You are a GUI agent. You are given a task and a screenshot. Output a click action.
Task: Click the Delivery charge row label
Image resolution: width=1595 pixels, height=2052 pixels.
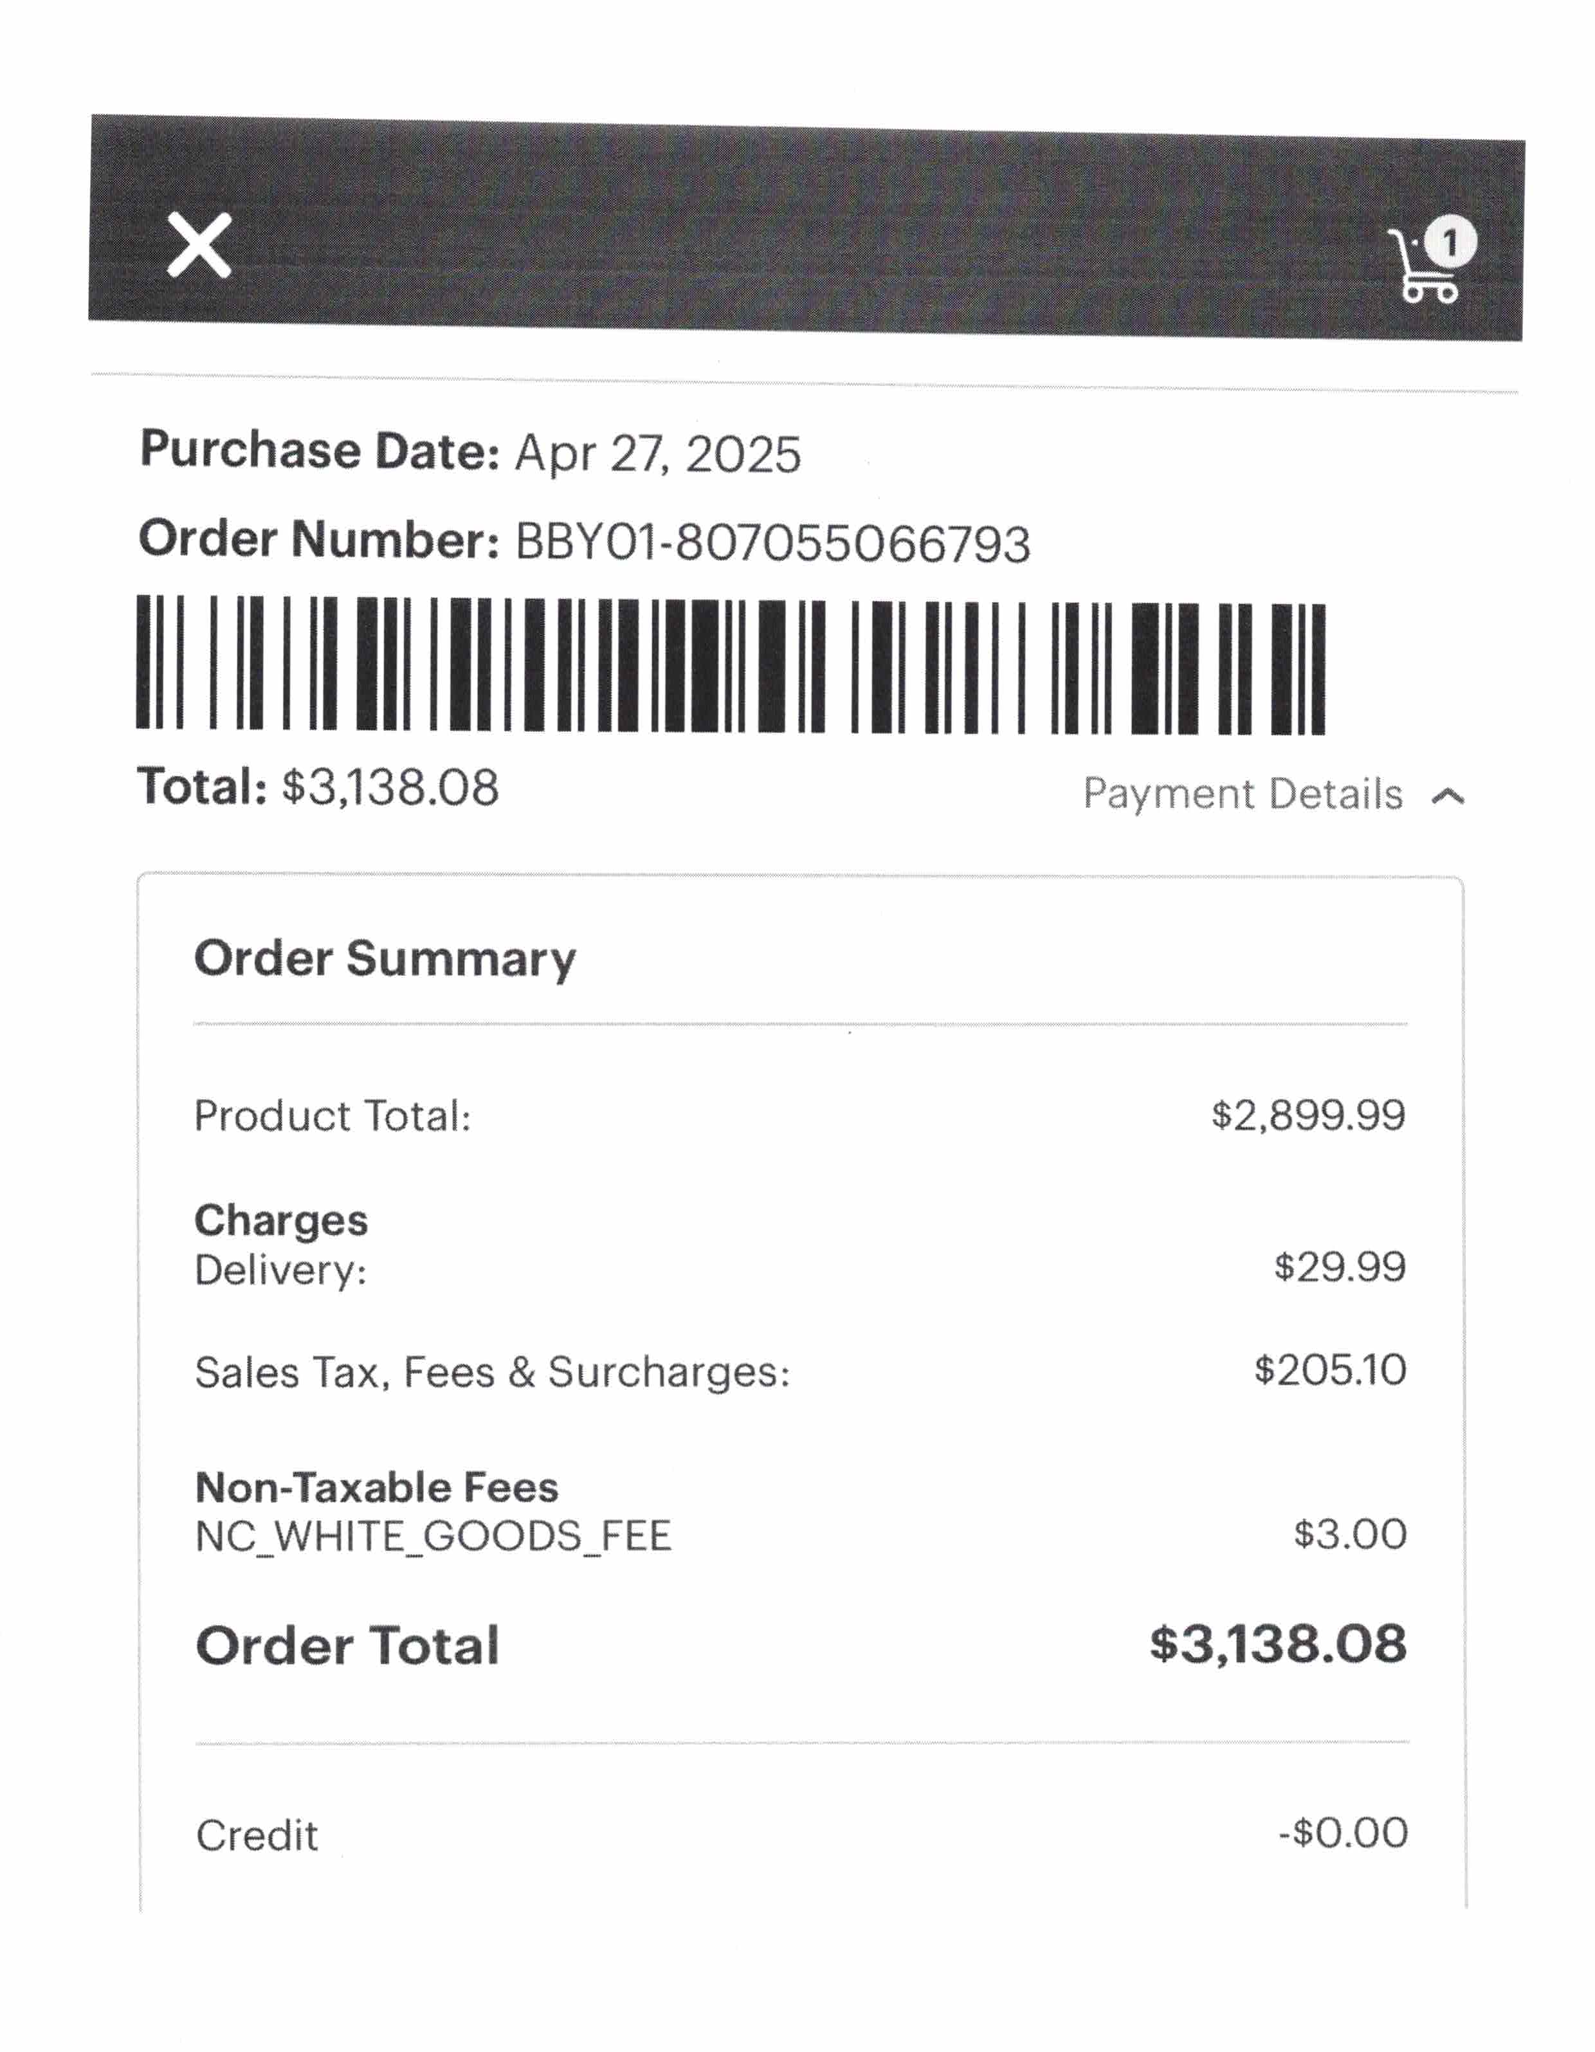click(x=280, y=1270)
